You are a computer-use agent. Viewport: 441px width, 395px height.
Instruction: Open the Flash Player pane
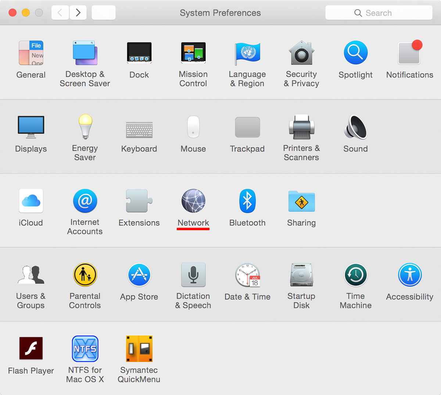pyautogui.click(x=31, y=349)
